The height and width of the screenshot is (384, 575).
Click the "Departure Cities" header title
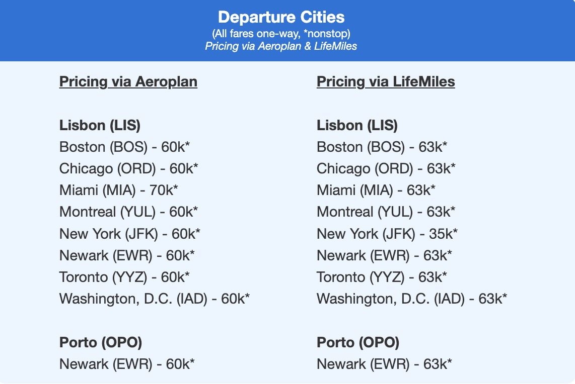click(281, 17)
